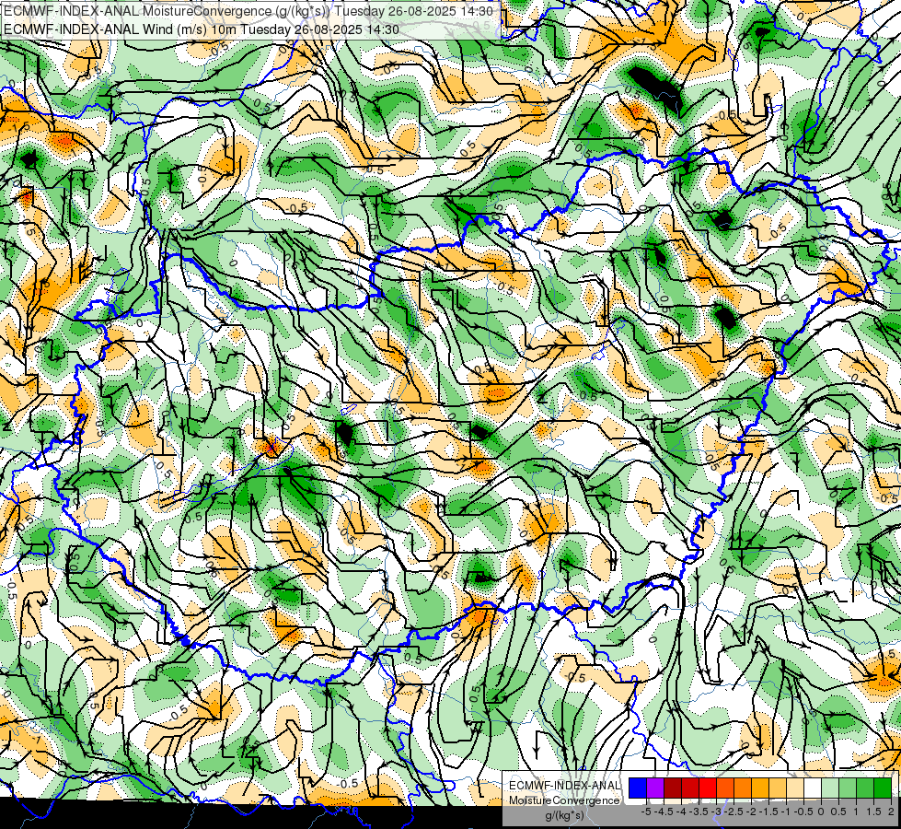This screenshot has width=901, height=829.
Task: Pick the darkest green legend swatch
Action: [x=883, y=788]
